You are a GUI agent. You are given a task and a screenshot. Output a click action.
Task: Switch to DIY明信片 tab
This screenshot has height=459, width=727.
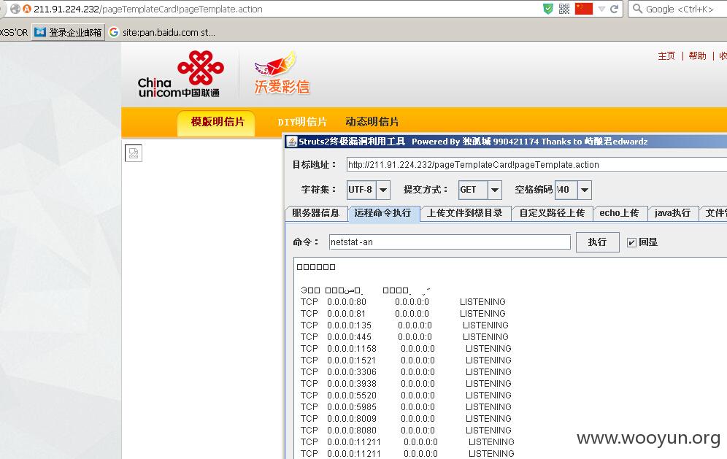302,122
